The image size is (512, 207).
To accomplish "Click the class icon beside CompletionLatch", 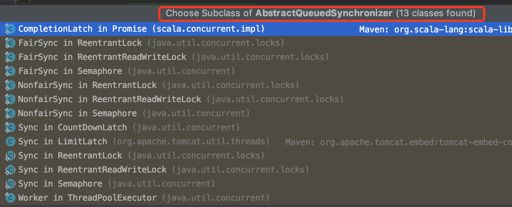I will 10,29.
